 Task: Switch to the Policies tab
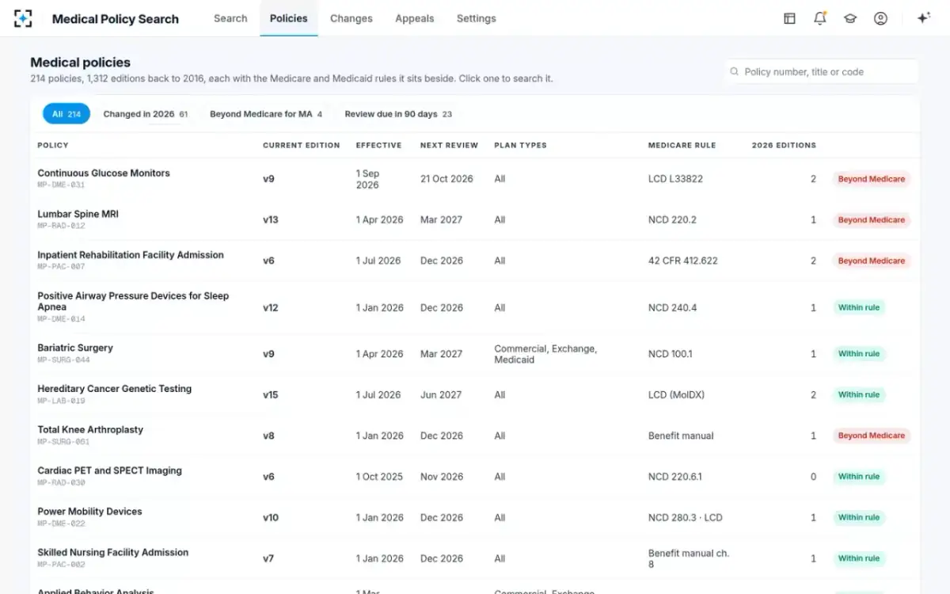point(288,18)
